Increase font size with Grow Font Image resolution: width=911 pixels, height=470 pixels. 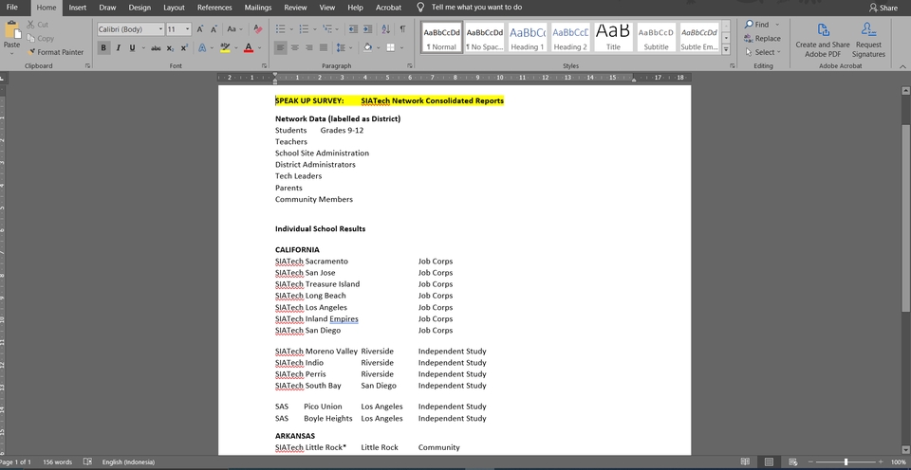coord(200,29)
